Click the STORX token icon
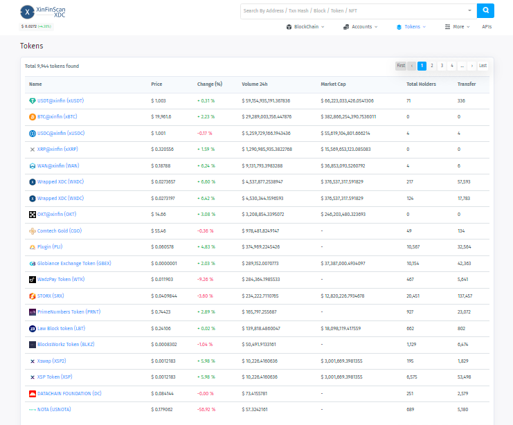 pyautogui.click(x=32, y=296)
